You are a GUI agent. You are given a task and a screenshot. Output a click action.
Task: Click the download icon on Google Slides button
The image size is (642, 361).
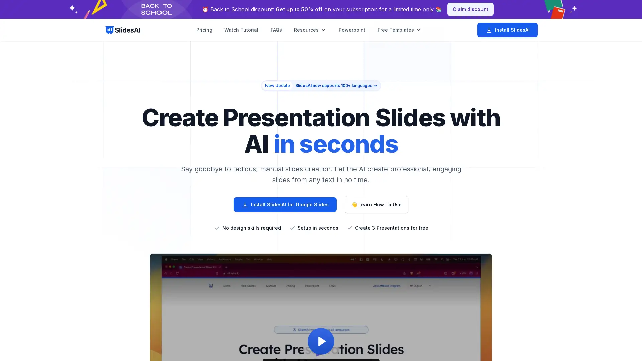[x=245, y=204]
